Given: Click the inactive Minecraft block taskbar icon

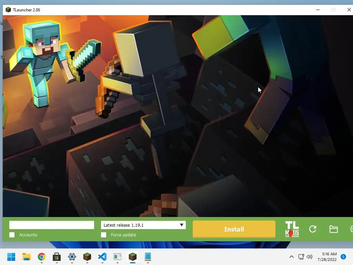Looking at the screenshot, I should pyautogui.click(x=87, y=257).
